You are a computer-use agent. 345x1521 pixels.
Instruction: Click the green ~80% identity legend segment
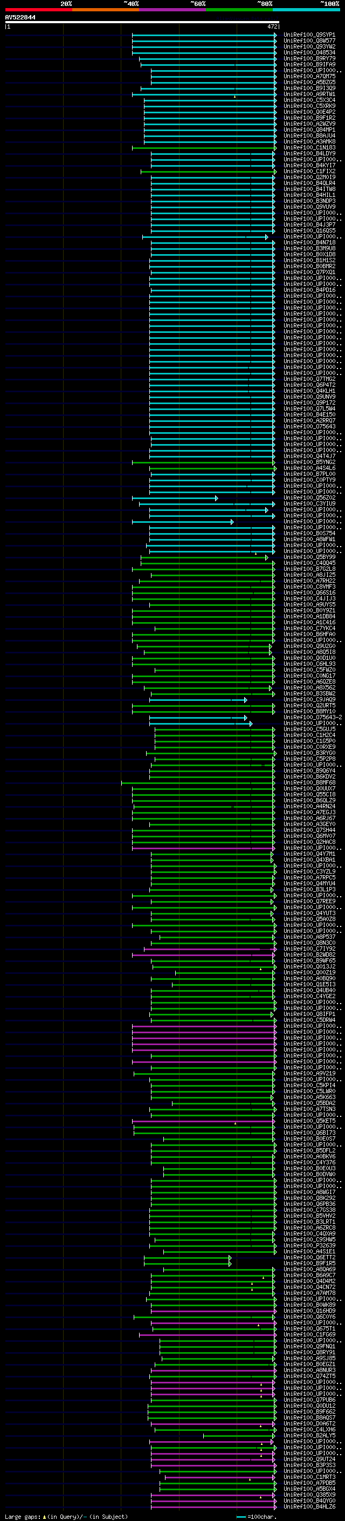pos(239,10)
